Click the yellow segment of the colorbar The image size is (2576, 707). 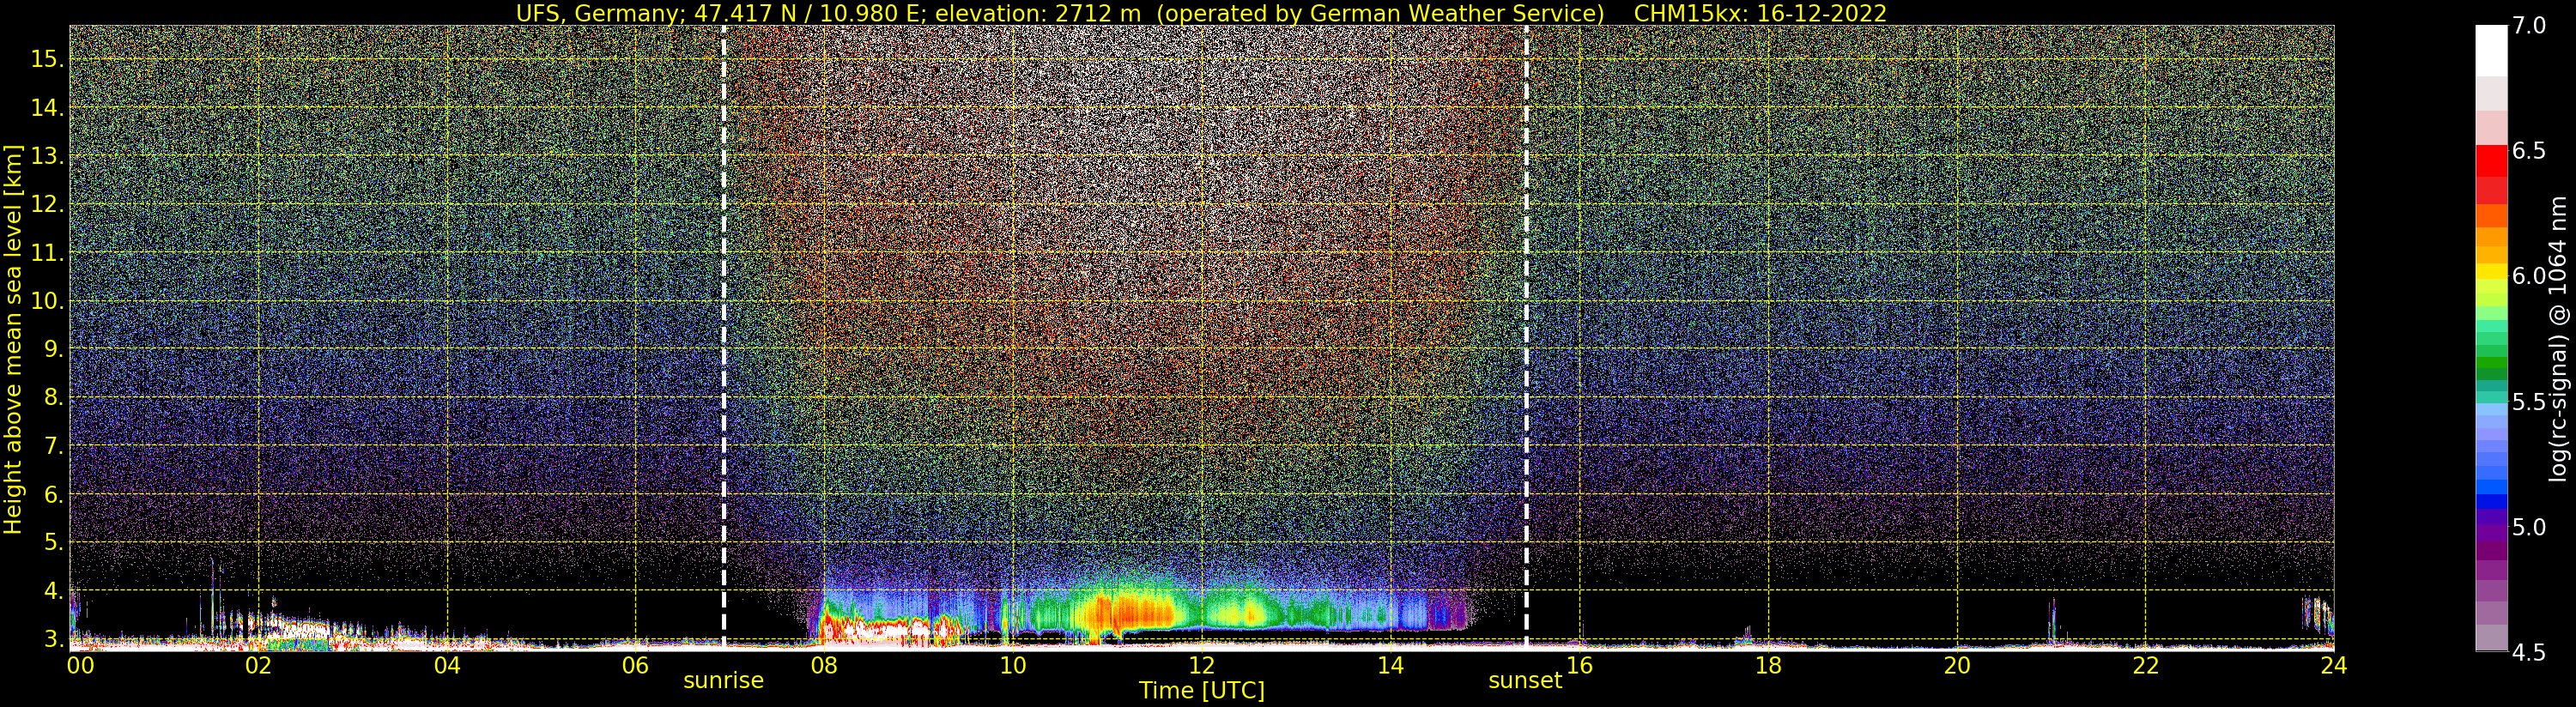coord(2491,272)
